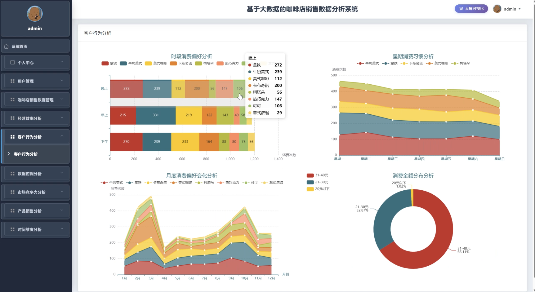Click the 消费金额分布分析 chart title

click(x=413, y=176)
